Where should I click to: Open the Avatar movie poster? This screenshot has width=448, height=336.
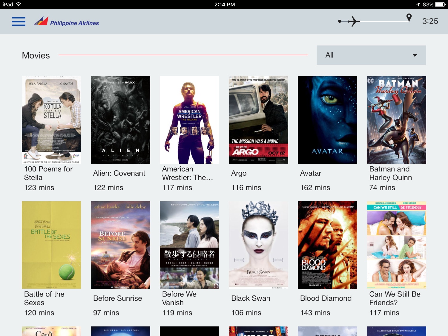(x=327, y=120)
